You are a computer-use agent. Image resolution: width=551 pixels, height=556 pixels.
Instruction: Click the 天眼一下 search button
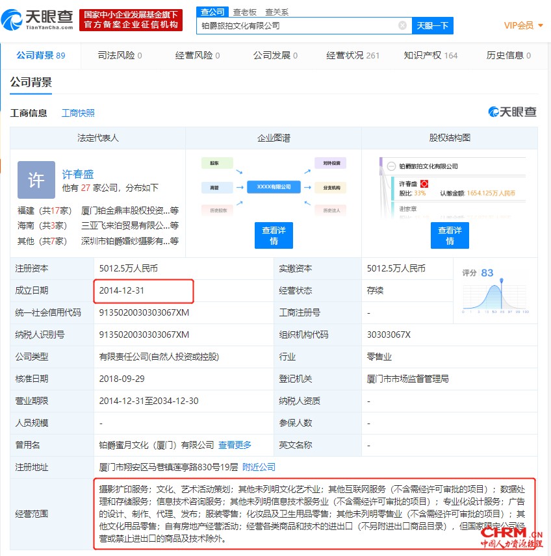pyautogui.click(x=432, y=25)
